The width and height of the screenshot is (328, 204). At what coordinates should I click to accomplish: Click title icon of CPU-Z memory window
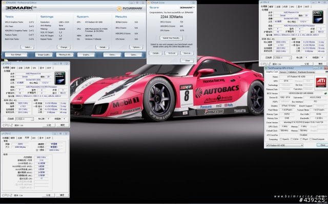3,133
